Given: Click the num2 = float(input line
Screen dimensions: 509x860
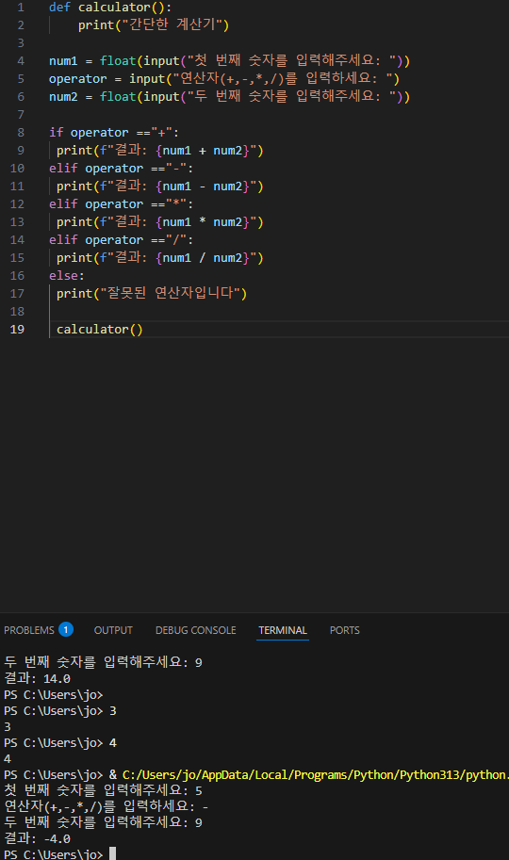Looking at the screenshot, I should tap(229, 96).
